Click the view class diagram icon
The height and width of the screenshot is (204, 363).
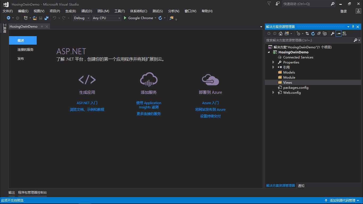(344, 33)
